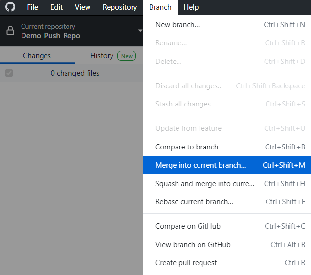Viewport: 311px width, 275px height.
Task: Close the Branch menu in menu bar
Action: 160,7
